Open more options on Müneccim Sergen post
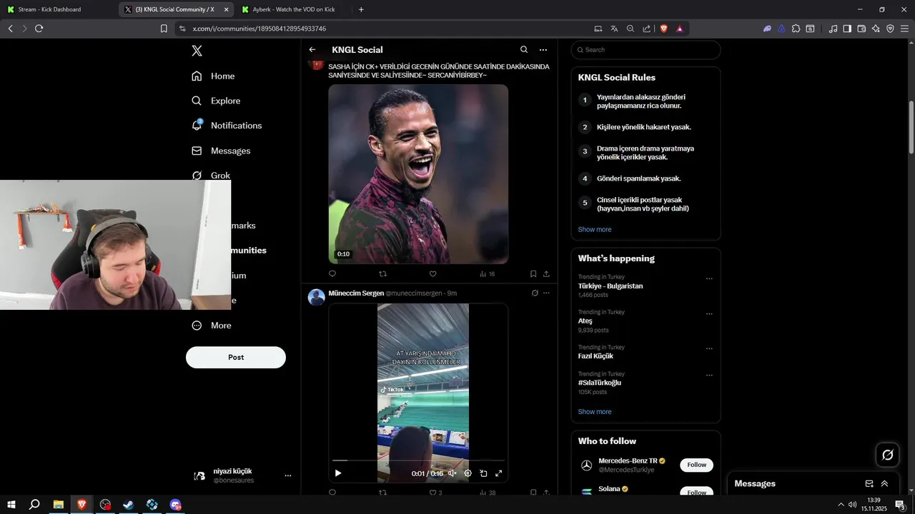915x514 pixels. 546,293
